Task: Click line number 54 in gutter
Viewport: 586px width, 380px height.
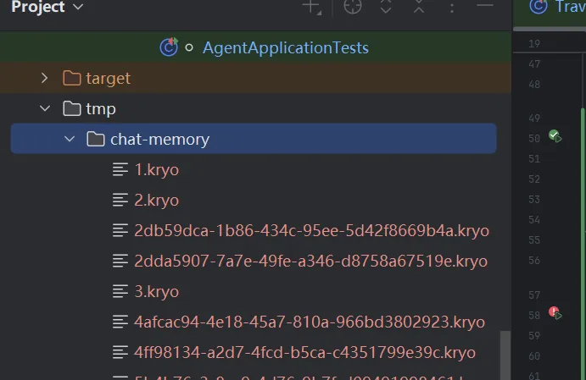Action: [534, 220]
